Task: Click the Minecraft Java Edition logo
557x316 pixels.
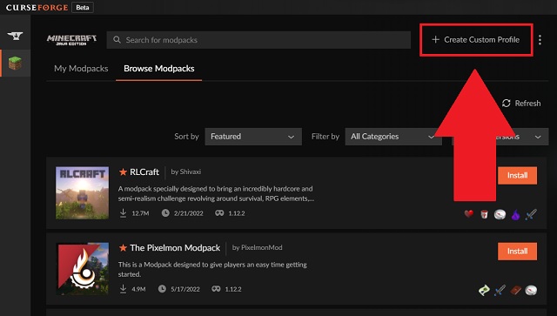Action: pos(71,40)
